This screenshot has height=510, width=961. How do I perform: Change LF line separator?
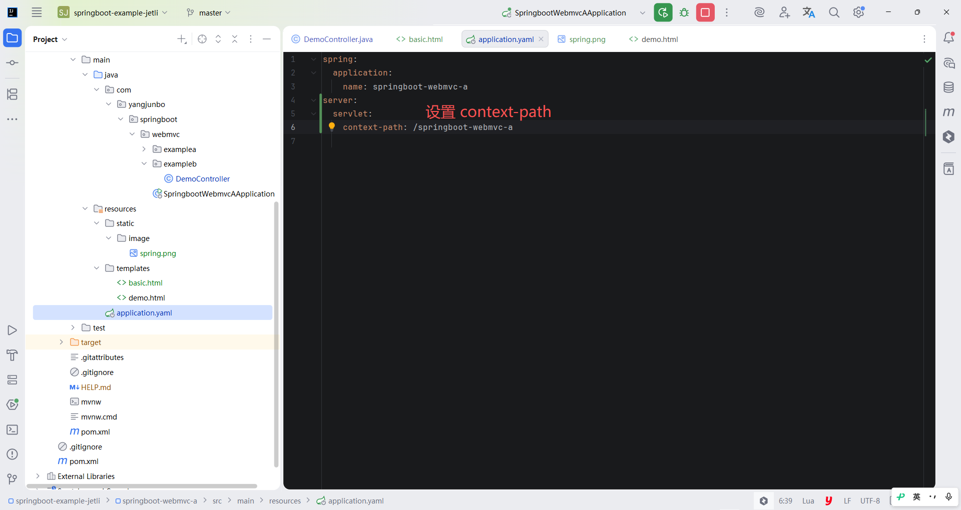coord(847,500)
